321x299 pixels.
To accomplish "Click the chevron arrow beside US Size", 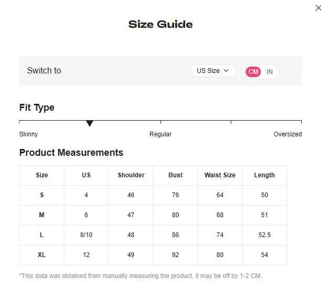I will [226, 71].
